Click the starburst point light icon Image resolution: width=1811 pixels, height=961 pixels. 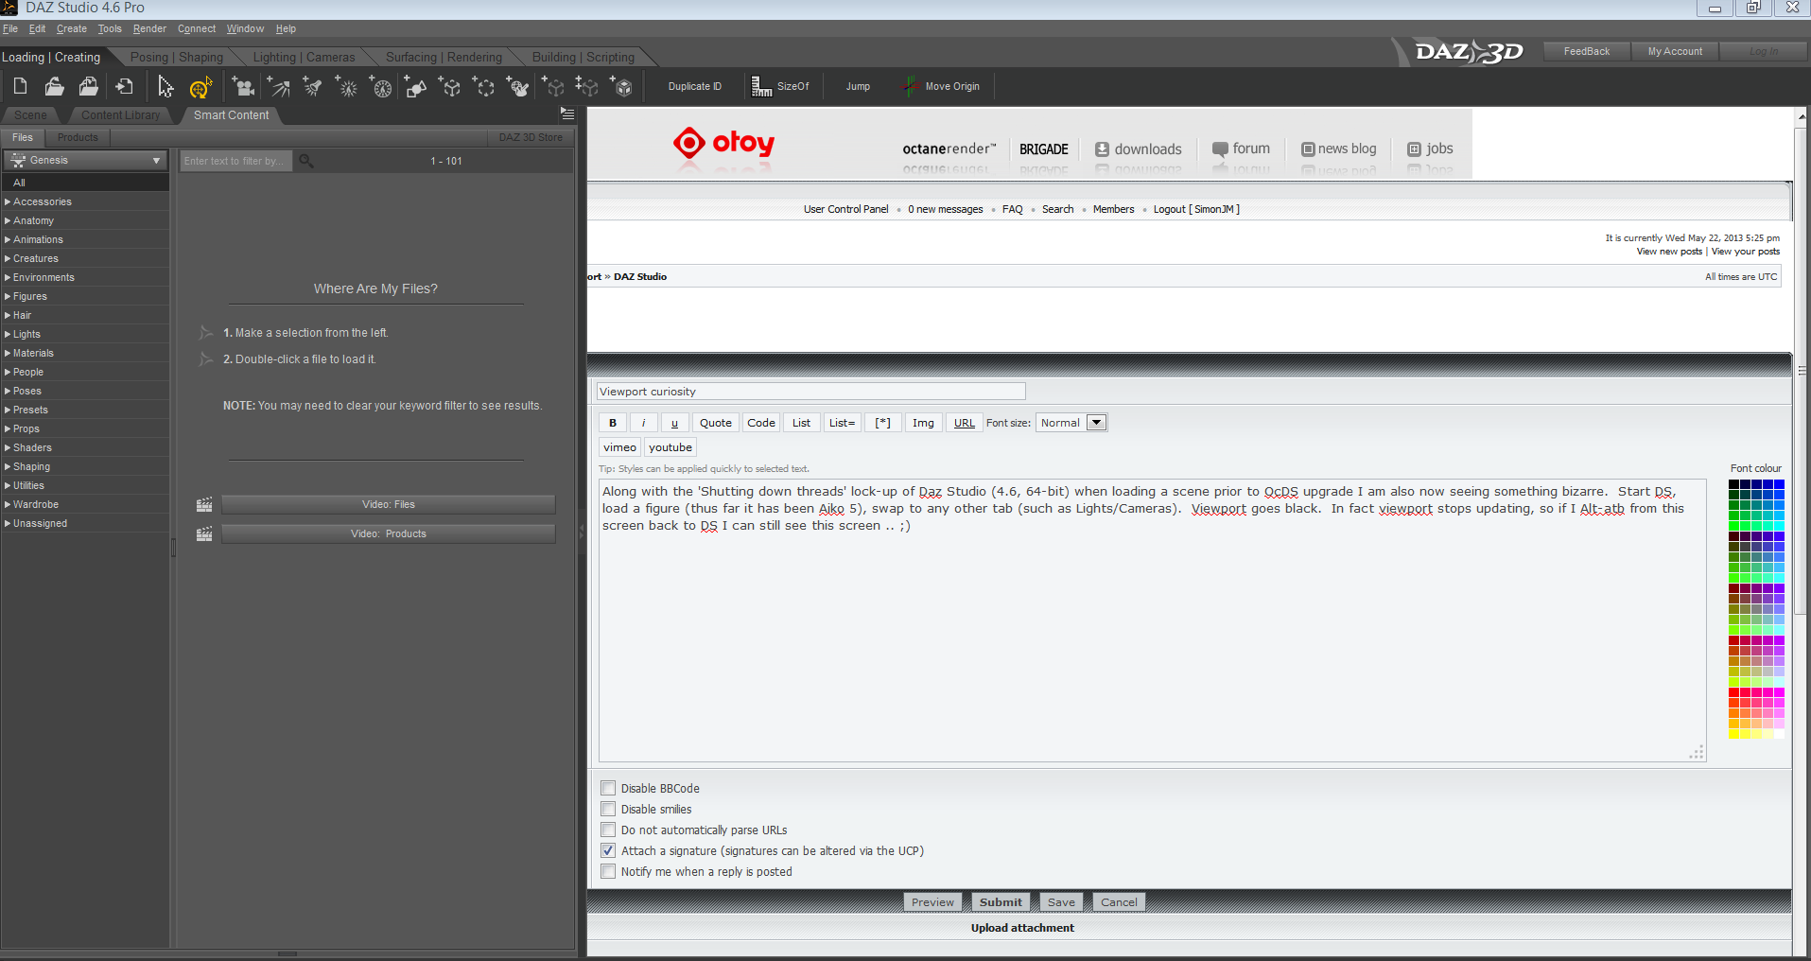click(347, 88)
